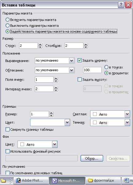Click the help question mark icon
Image resolution: width=133 pixels, height=185 pixels.
click(x=121, y=5)
